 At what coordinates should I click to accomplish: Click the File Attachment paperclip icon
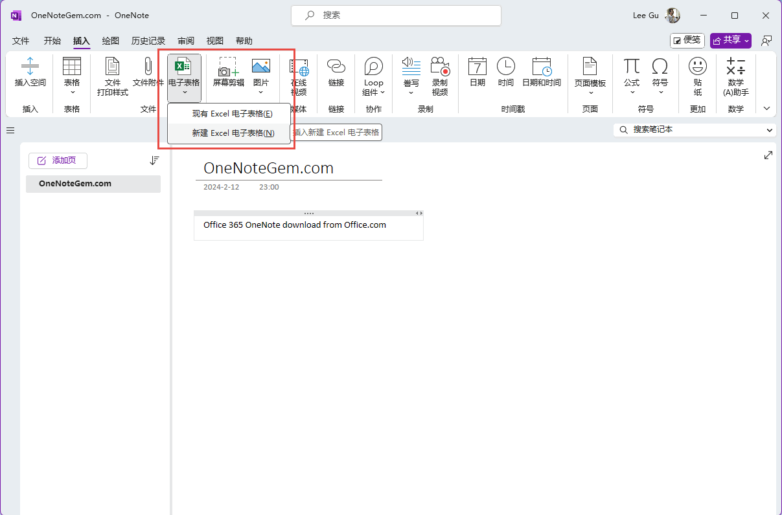coord(148,66)
